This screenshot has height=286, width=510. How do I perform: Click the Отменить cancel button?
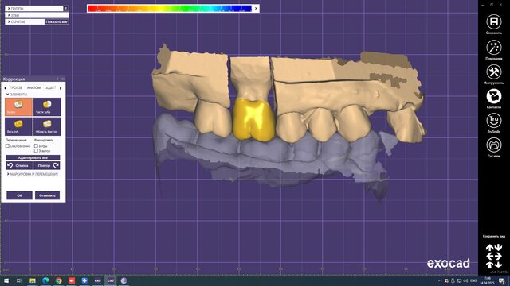point(48,195)
